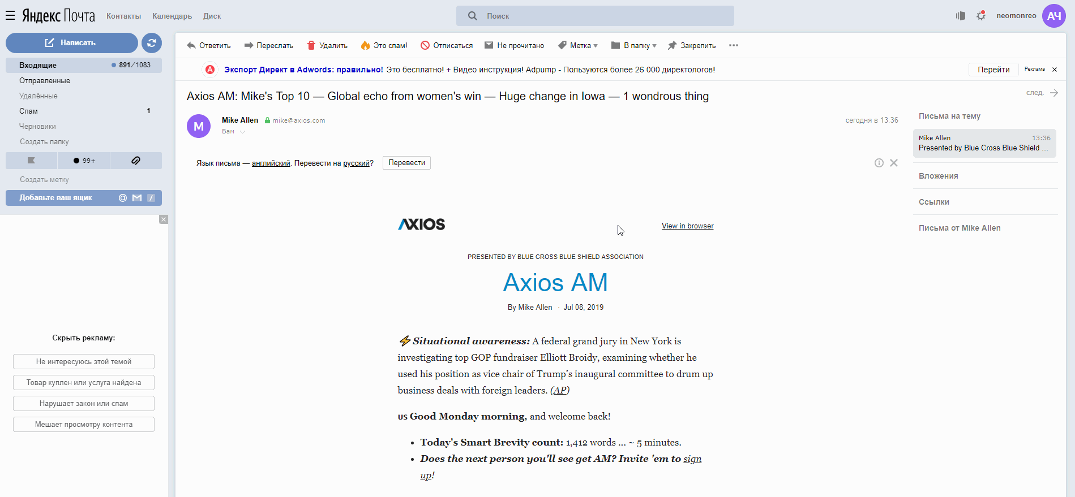Open the themes icon in the header
1075x497 pixels.
point(960,16)
